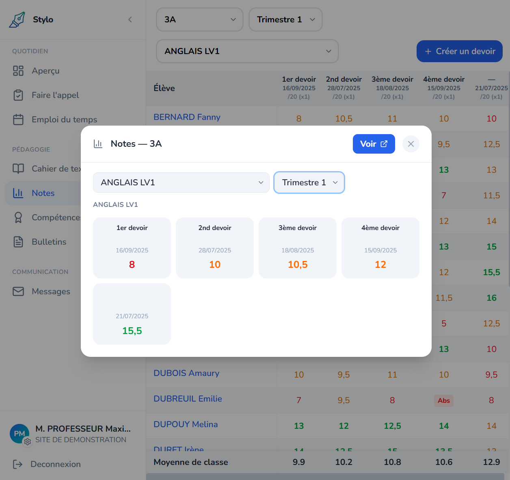Click the Deconnexion logout icon
The image size is (510, 480).
click(18, 464)
